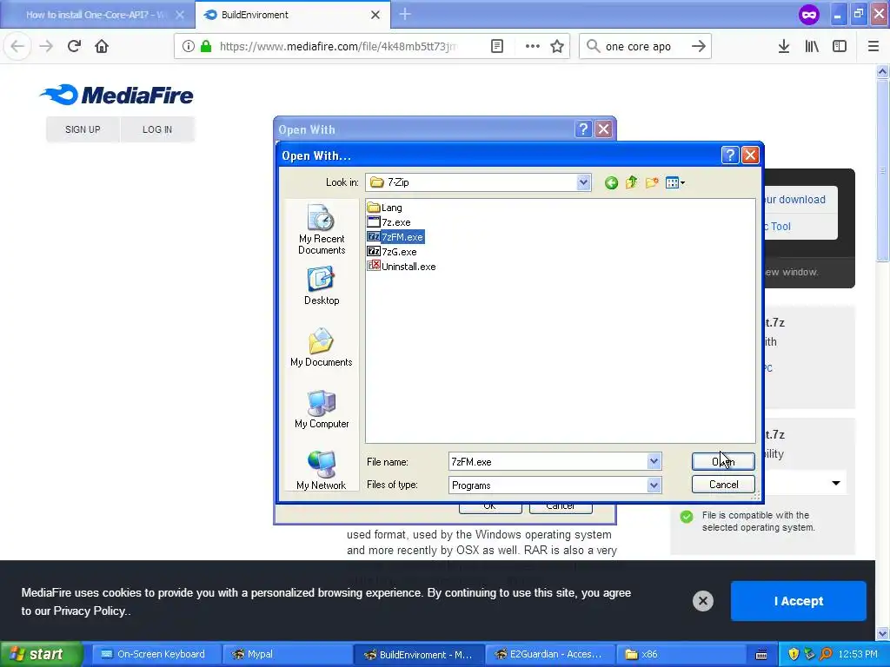Open the Library icon
Screen dimensions: 890x667
[812, 47]
